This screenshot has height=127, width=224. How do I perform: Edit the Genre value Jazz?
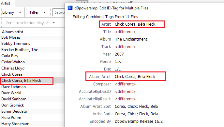coord(118,62)
